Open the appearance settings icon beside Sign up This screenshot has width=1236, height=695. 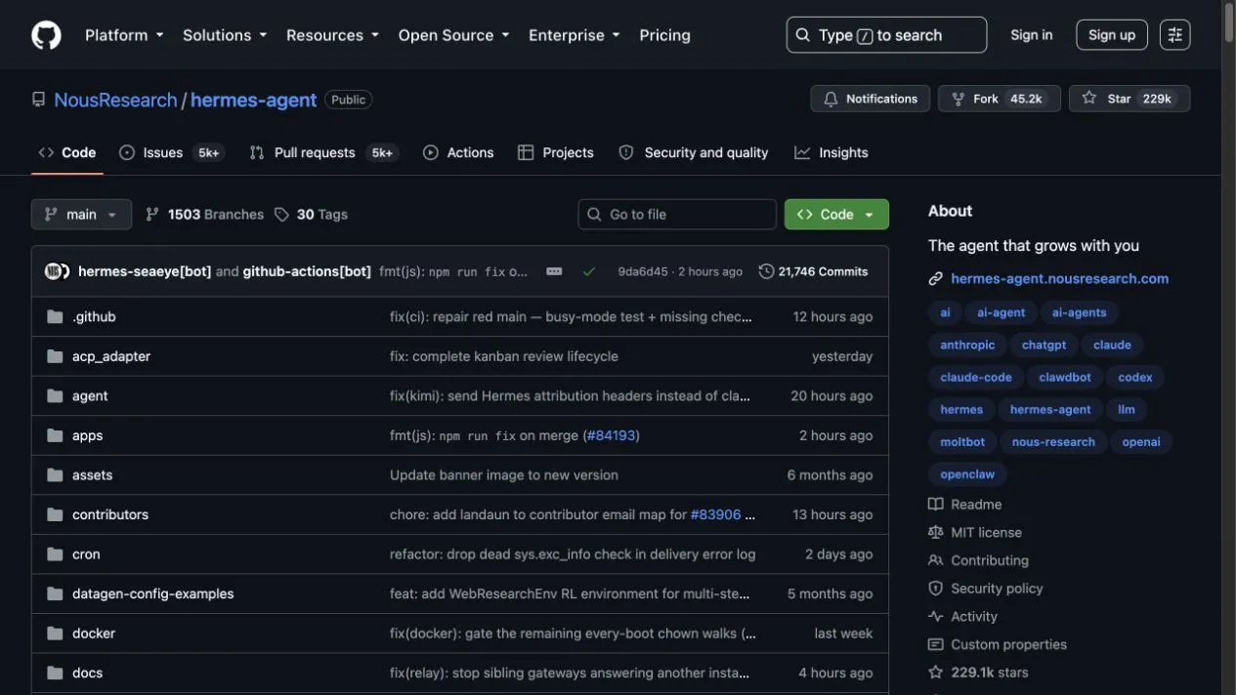pos(1174,35)
